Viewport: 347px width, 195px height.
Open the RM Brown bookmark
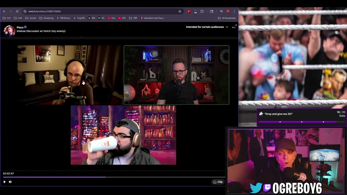(x=63, y=18)
